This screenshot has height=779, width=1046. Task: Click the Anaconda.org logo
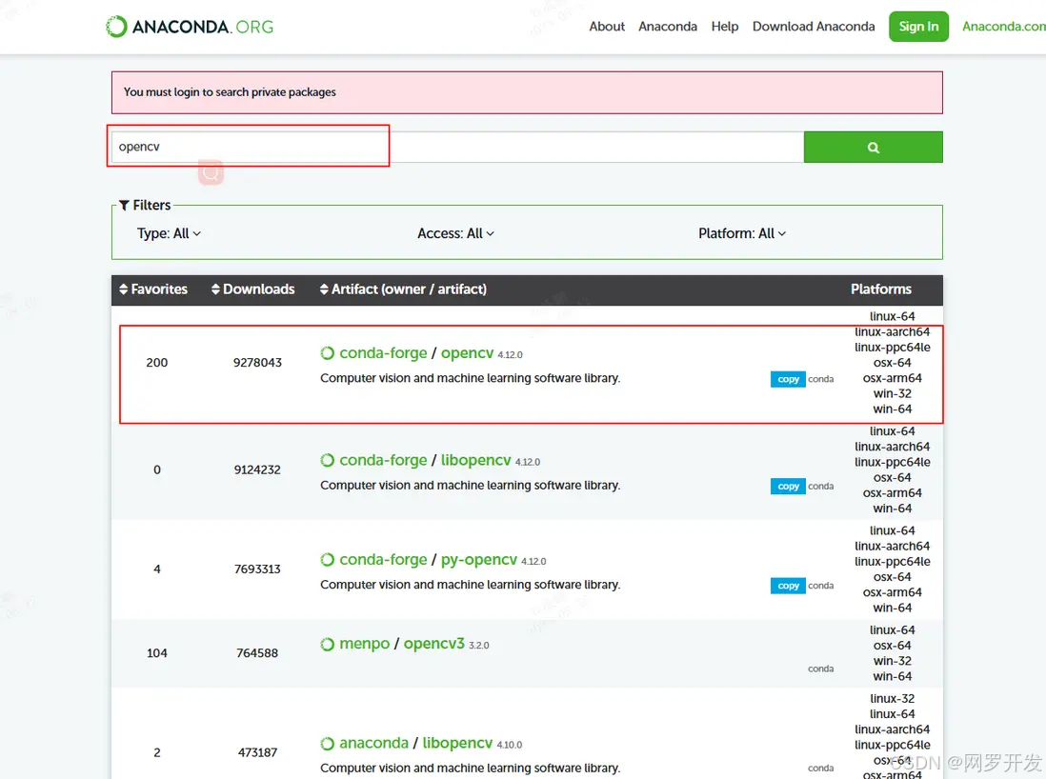(190, 27)
